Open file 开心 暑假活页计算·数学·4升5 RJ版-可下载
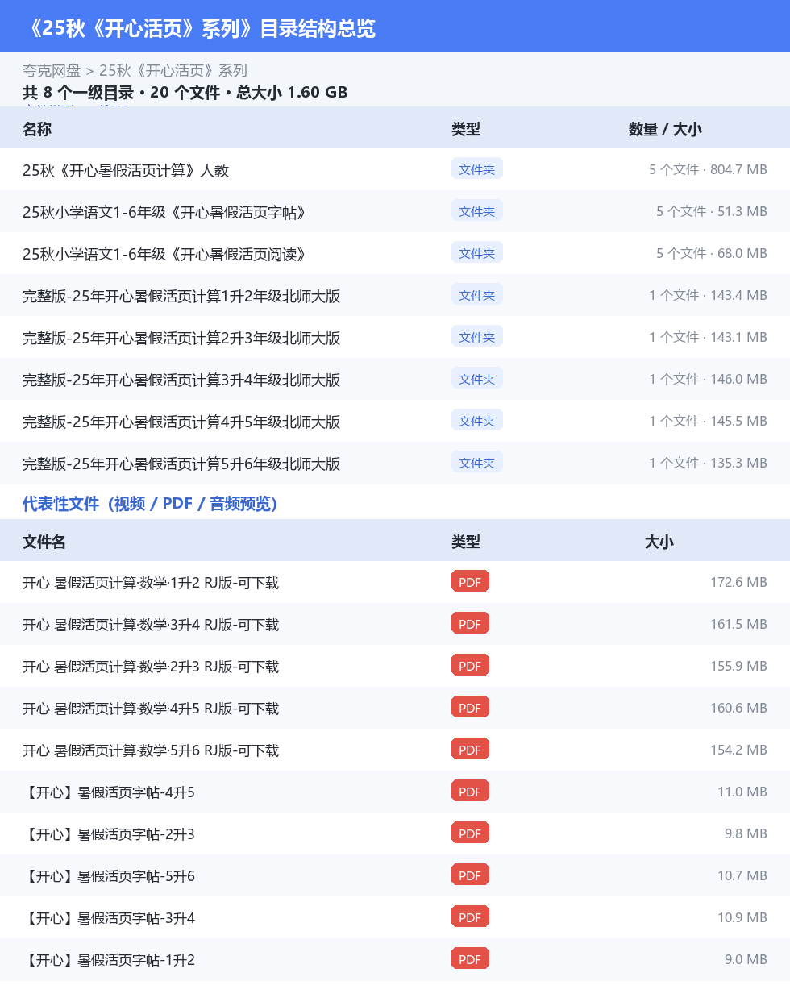 click(151, 709)
